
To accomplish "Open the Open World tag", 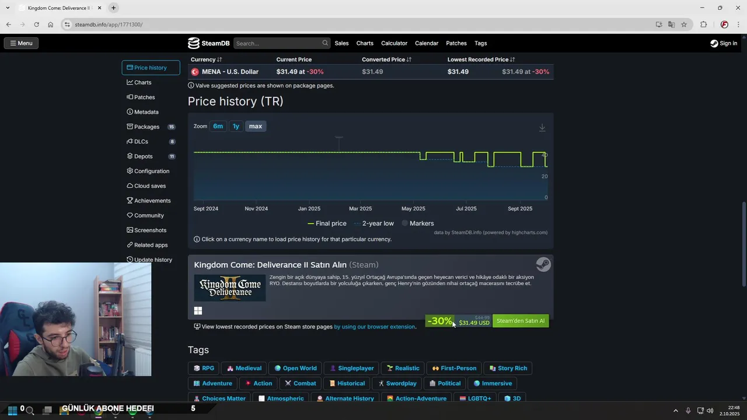I will coord(295,368).
